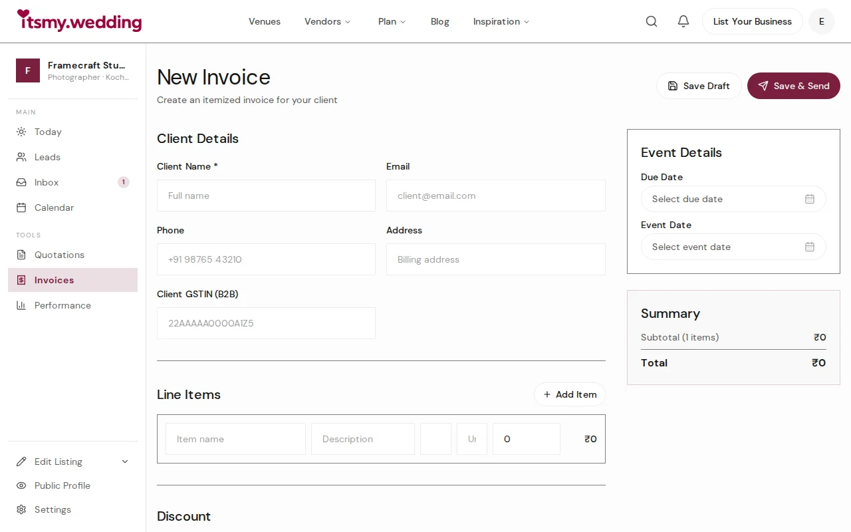Image resolution: width=851 pixels, height=532 pixels.
Task: Select the Calendar item in the sidebar
Action: [x=54, y=207]
